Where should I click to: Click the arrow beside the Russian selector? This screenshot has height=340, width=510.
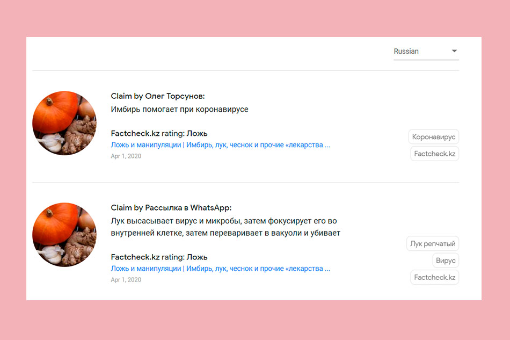454,51
